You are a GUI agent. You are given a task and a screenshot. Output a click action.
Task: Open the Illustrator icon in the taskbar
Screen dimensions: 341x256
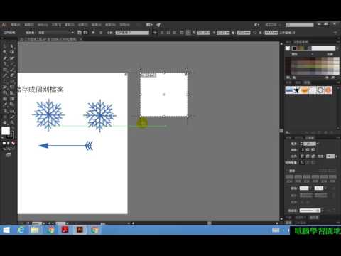pos(80,230)
